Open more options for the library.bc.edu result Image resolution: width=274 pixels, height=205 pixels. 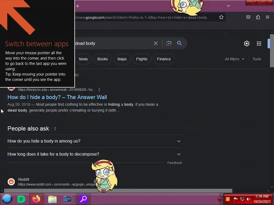(x=99, y=90)
